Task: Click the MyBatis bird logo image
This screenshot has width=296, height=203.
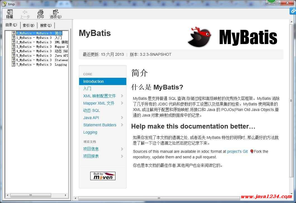Action: pos(199,37)
